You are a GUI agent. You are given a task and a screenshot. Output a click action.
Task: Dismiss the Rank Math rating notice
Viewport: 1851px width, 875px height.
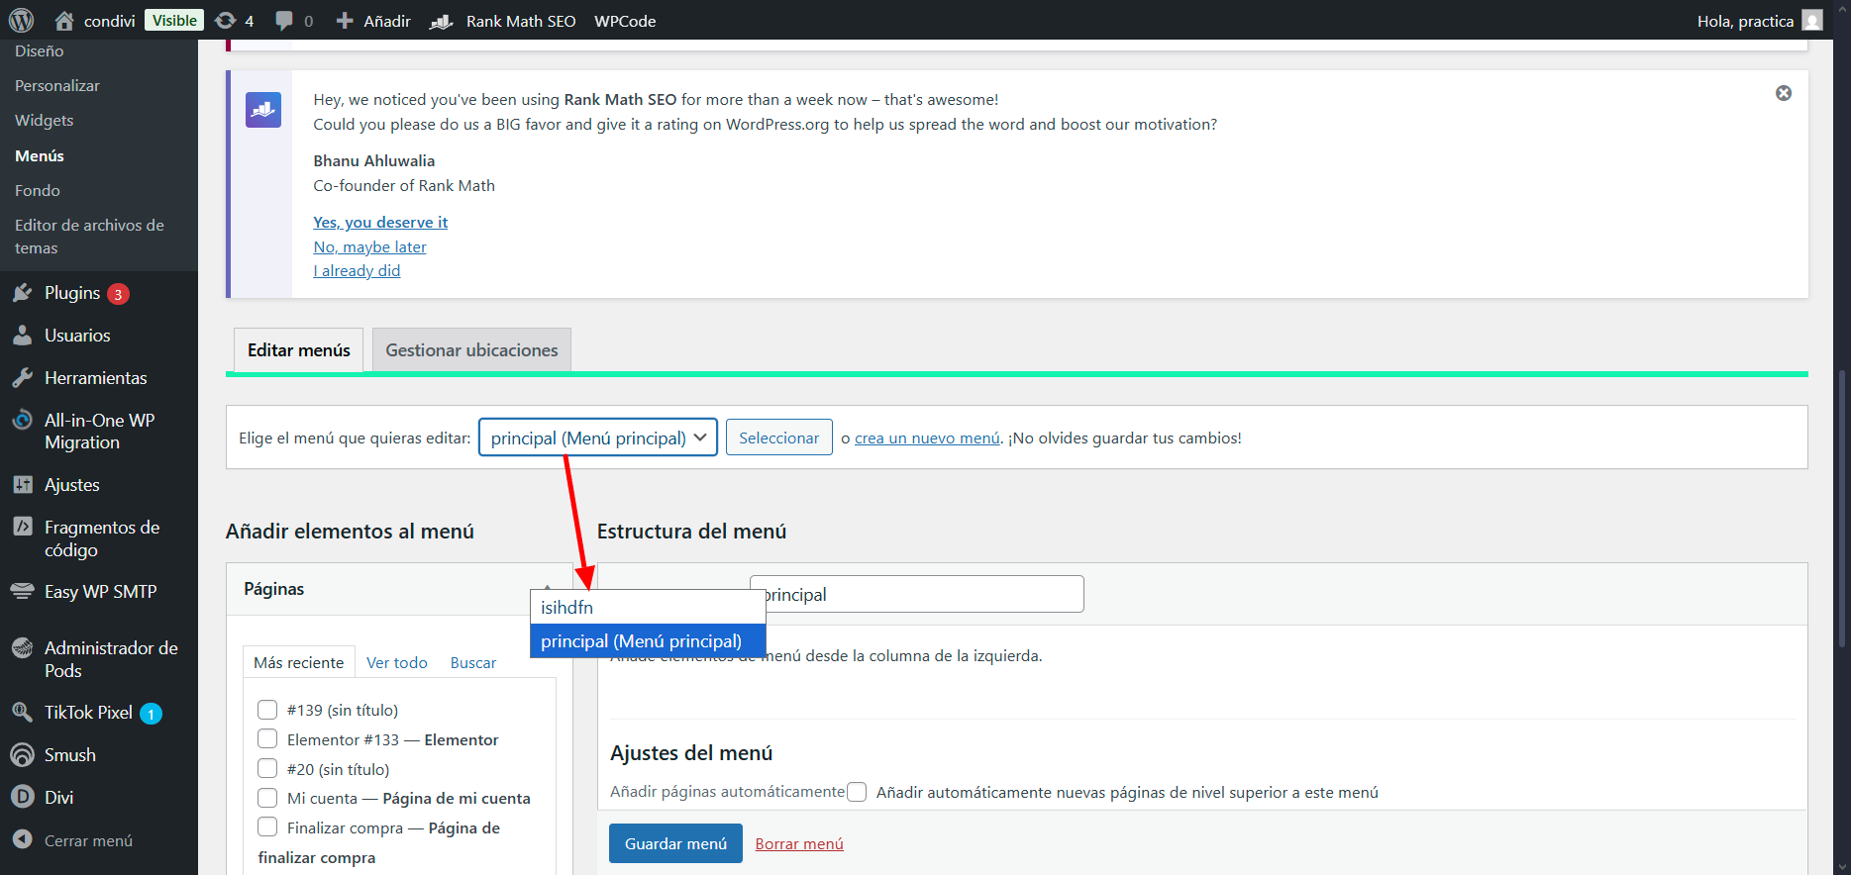click(x=1783, y=93)
